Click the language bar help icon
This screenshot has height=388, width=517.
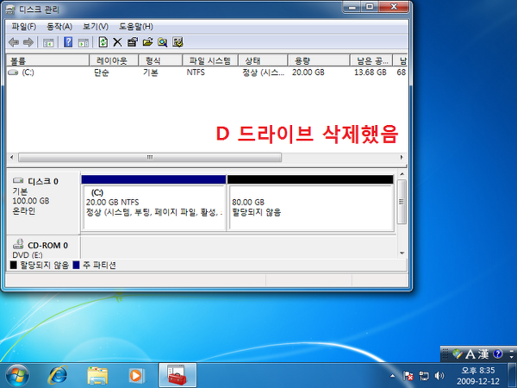click(x=497, y=354)
